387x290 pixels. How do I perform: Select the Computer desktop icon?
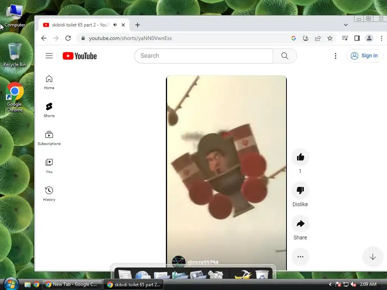(x=15, y=15)
